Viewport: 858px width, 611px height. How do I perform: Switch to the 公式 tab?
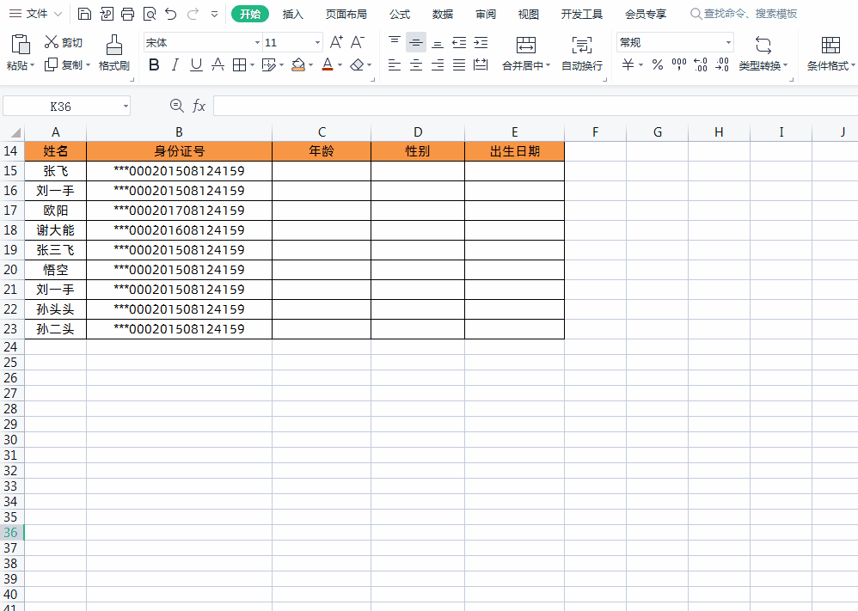click(x=400, y=15)
